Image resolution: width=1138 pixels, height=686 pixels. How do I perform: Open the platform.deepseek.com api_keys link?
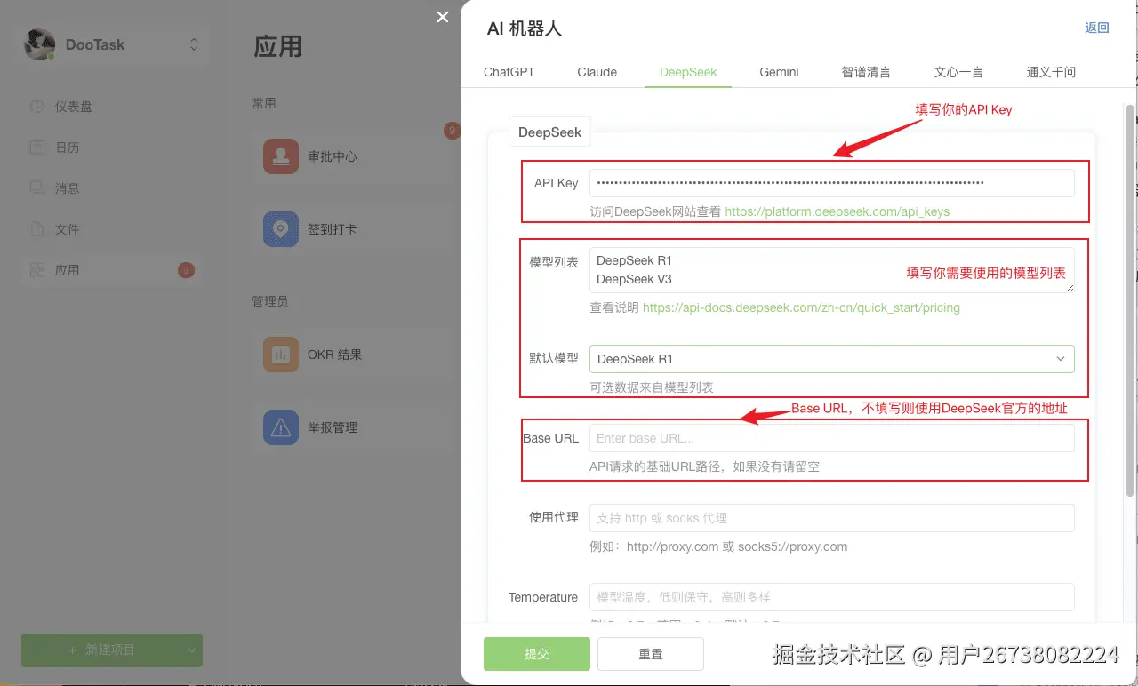837,211
